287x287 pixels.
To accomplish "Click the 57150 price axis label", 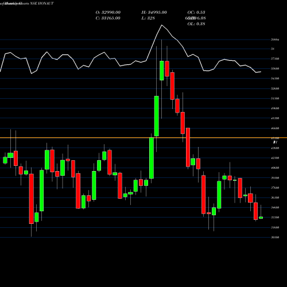I will (275, 59).
